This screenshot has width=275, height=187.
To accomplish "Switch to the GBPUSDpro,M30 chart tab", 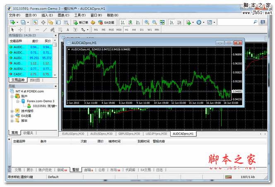I will pos(129,134).
